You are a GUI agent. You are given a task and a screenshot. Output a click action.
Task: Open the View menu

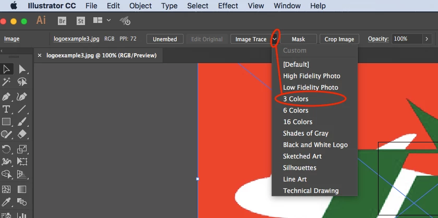pos(256,6)
